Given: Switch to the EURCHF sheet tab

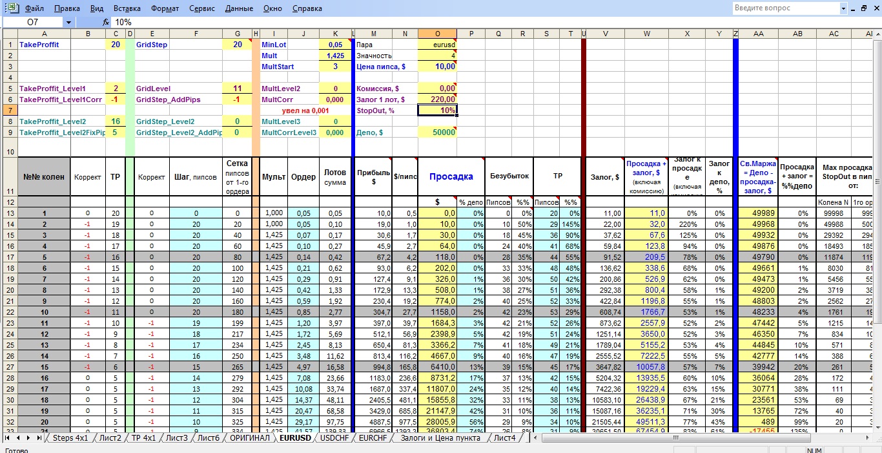Looking at the screenshot, I should click(x=373, y=438).
